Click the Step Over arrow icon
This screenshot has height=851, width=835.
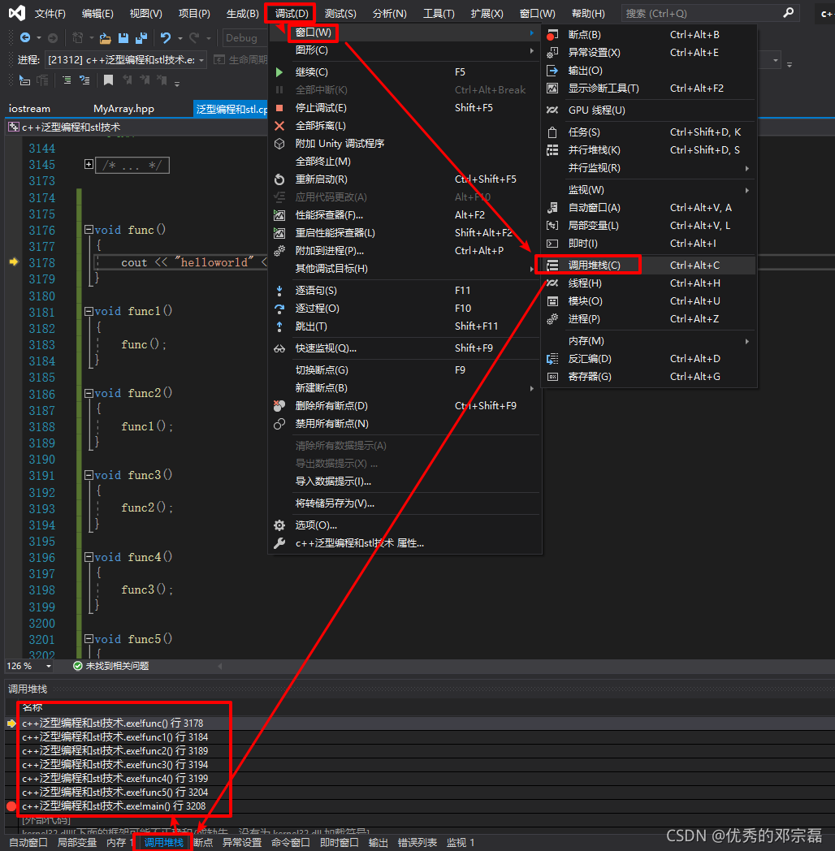coord(279,309)
